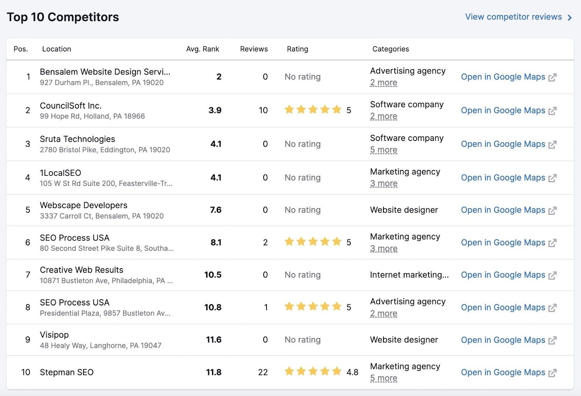Expand '3 more' categories at 80 Second Street Pike
581x396 pixels.
coord(383,249)
